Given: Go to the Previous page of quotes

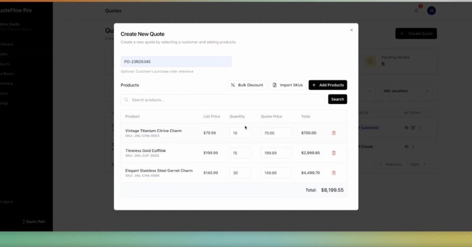Looking at the screenshot, I should click(x=390, y=164).
